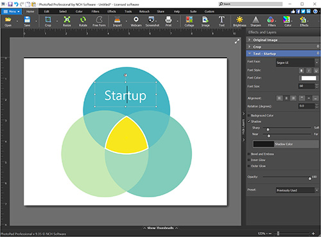
Task: Choose the Resize tool
Action: coord(67,21)
